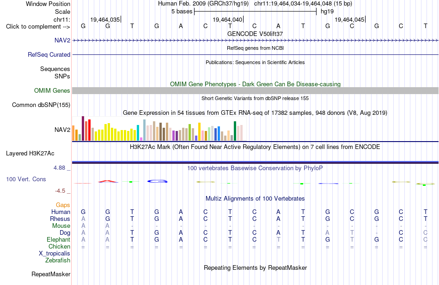Click the Chicken species row label

click(x=59, y=246)
